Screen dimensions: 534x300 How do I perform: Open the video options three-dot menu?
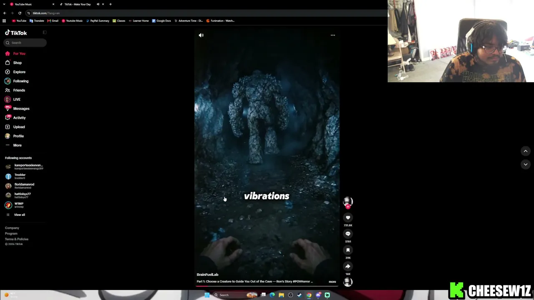[x=333, y=35]
